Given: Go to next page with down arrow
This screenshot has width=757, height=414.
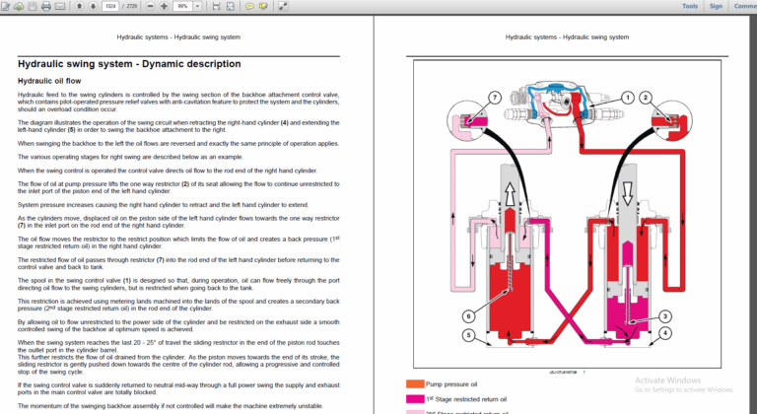Looking at the screenshot, I should (x=92, y=6).
